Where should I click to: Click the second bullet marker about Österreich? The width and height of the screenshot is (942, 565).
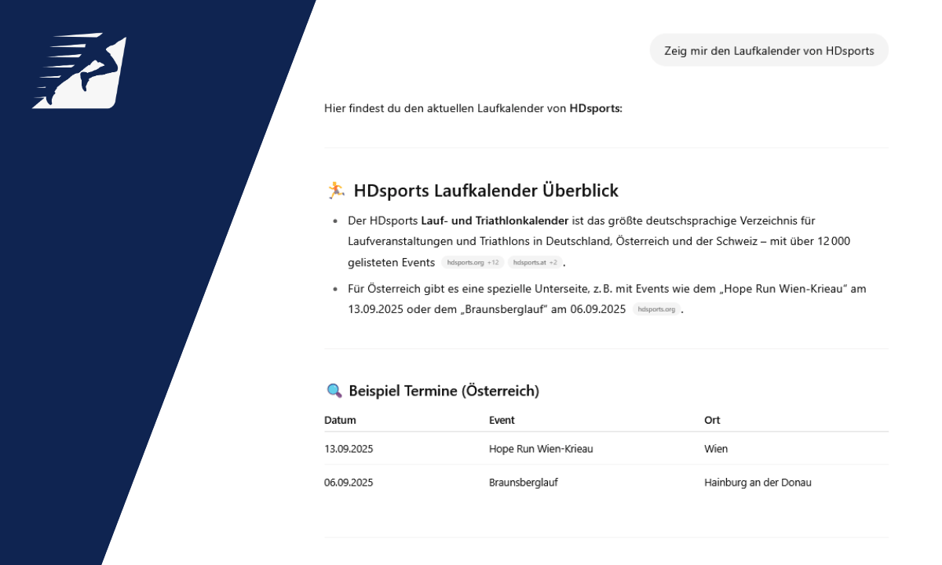pyautogui.click(x=337, y=289)
